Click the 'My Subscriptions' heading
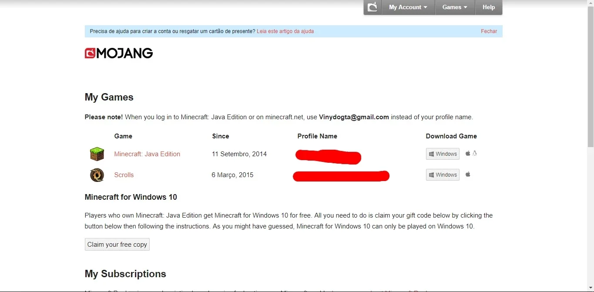The width and height of the screenshot is (594, 292). 125,274
